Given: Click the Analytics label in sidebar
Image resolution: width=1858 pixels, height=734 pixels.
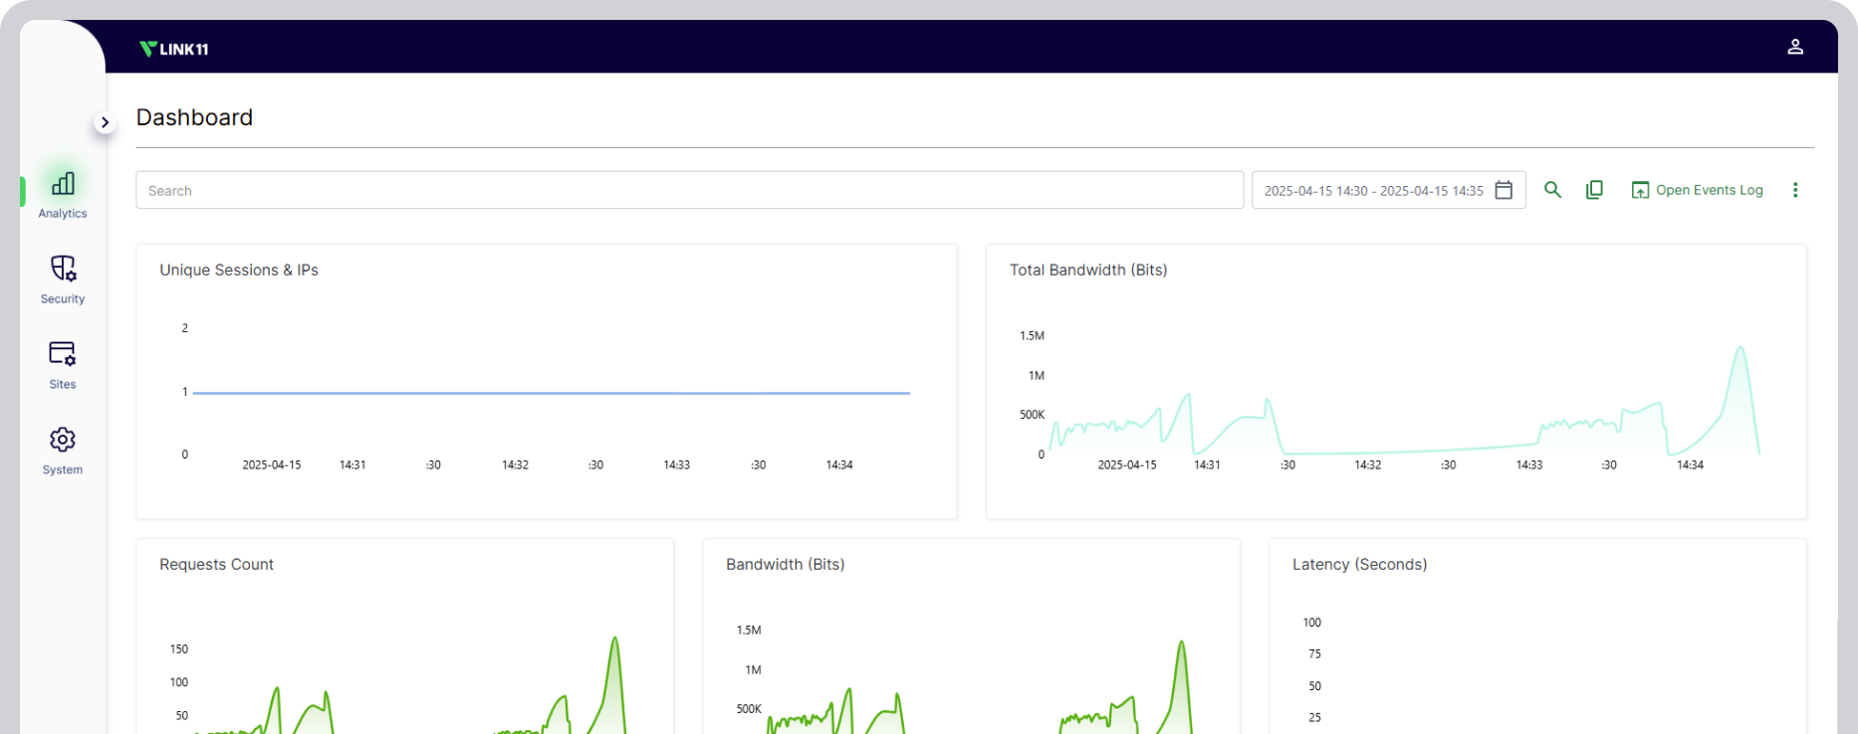Looking at the screenshot, I should [63, 214].
